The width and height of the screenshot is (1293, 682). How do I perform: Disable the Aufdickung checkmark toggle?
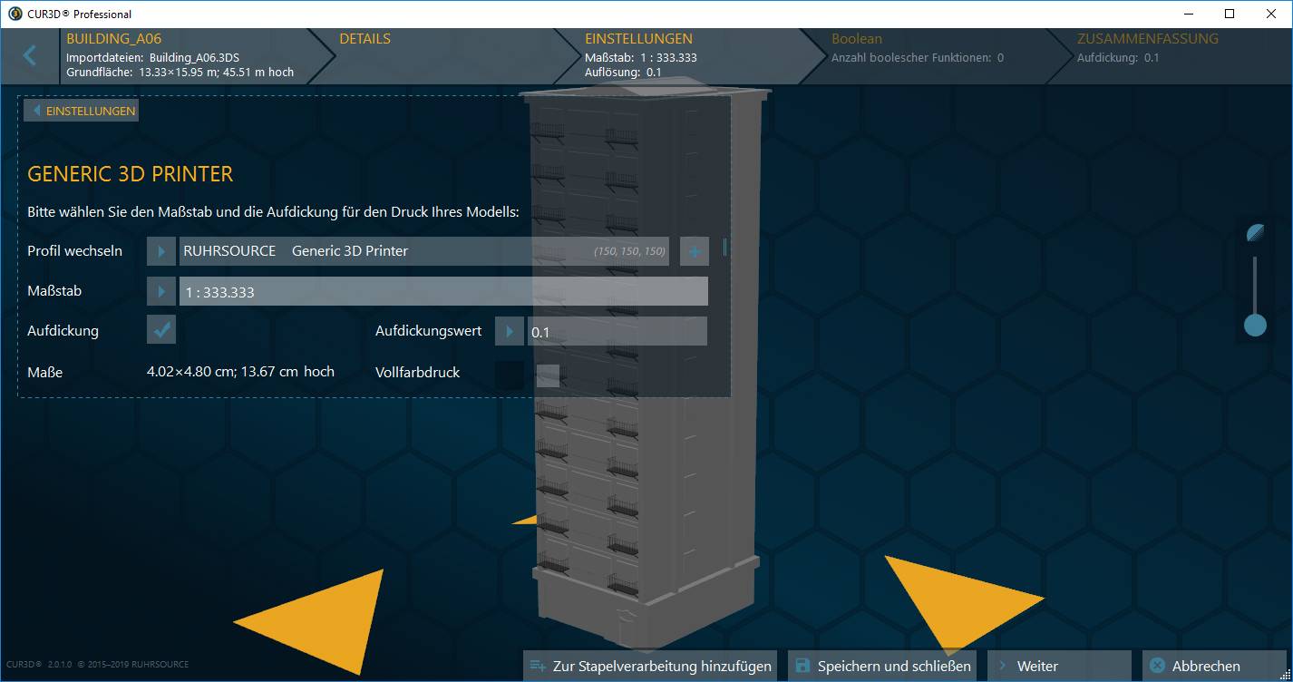click(x=160, y=330)
